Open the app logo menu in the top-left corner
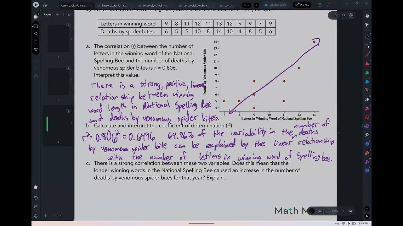Image resolution: width=403 pixels, height=226 pixels. pos(36,5)
